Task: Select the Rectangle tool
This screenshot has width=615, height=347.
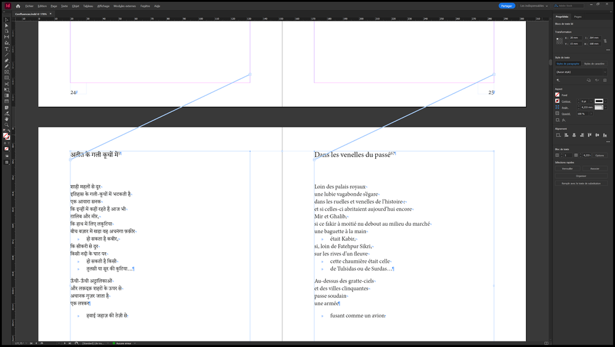Action: click(x=7, y=78)
